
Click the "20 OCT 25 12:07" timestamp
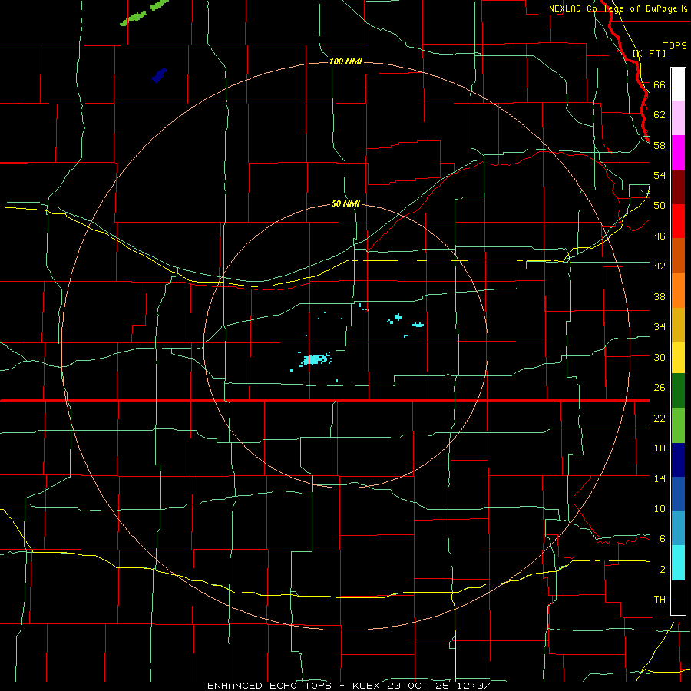[438, 686]
